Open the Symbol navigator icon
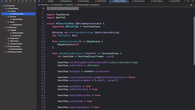Image resolution: width=195 pixels, height=110 pixels. 10,1
